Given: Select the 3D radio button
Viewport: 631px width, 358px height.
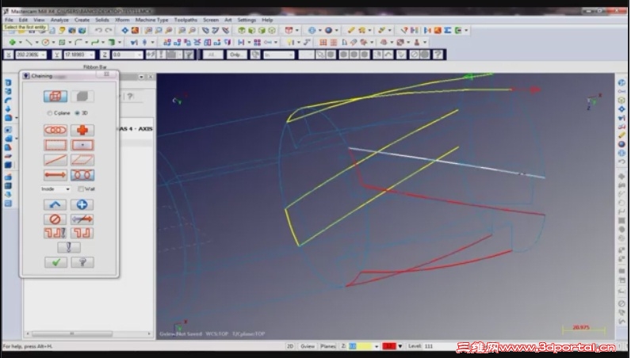Looking at the screenshot, I should 77,113.
